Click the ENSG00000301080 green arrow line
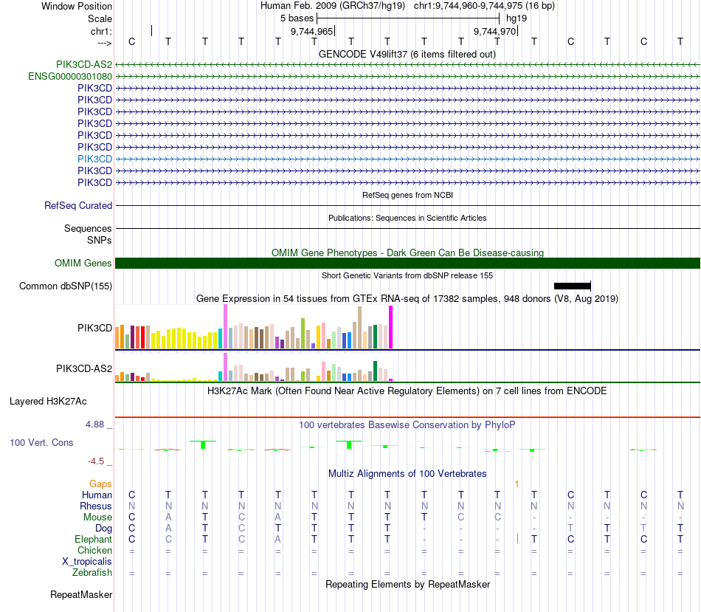Screen dimensions: 701x612 point(407,77)
